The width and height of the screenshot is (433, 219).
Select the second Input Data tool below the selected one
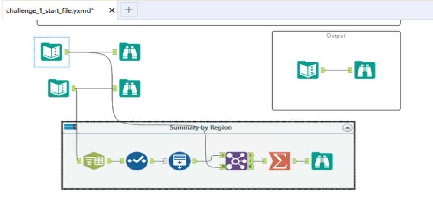(x=59, y=88)
